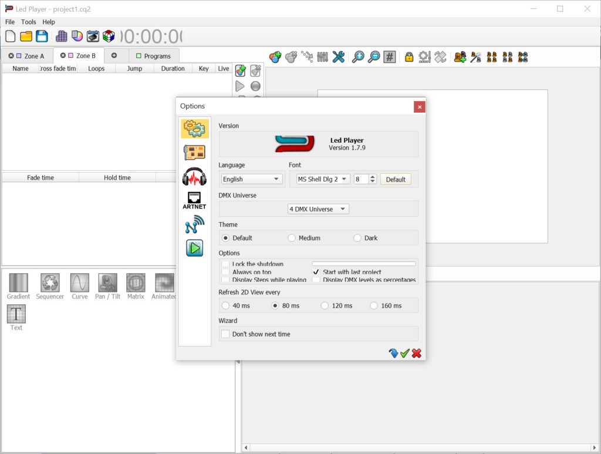Select the Gradient effect icon
The height and width of the screenshot is (454, 601).
(18, 287)
